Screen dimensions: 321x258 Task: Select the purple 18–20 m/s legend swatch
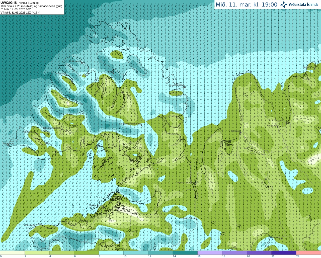(234, 253)
